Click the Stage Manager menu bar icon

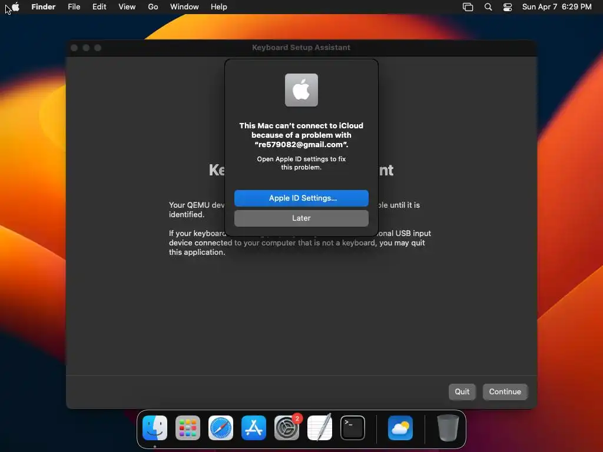point(468,7)
